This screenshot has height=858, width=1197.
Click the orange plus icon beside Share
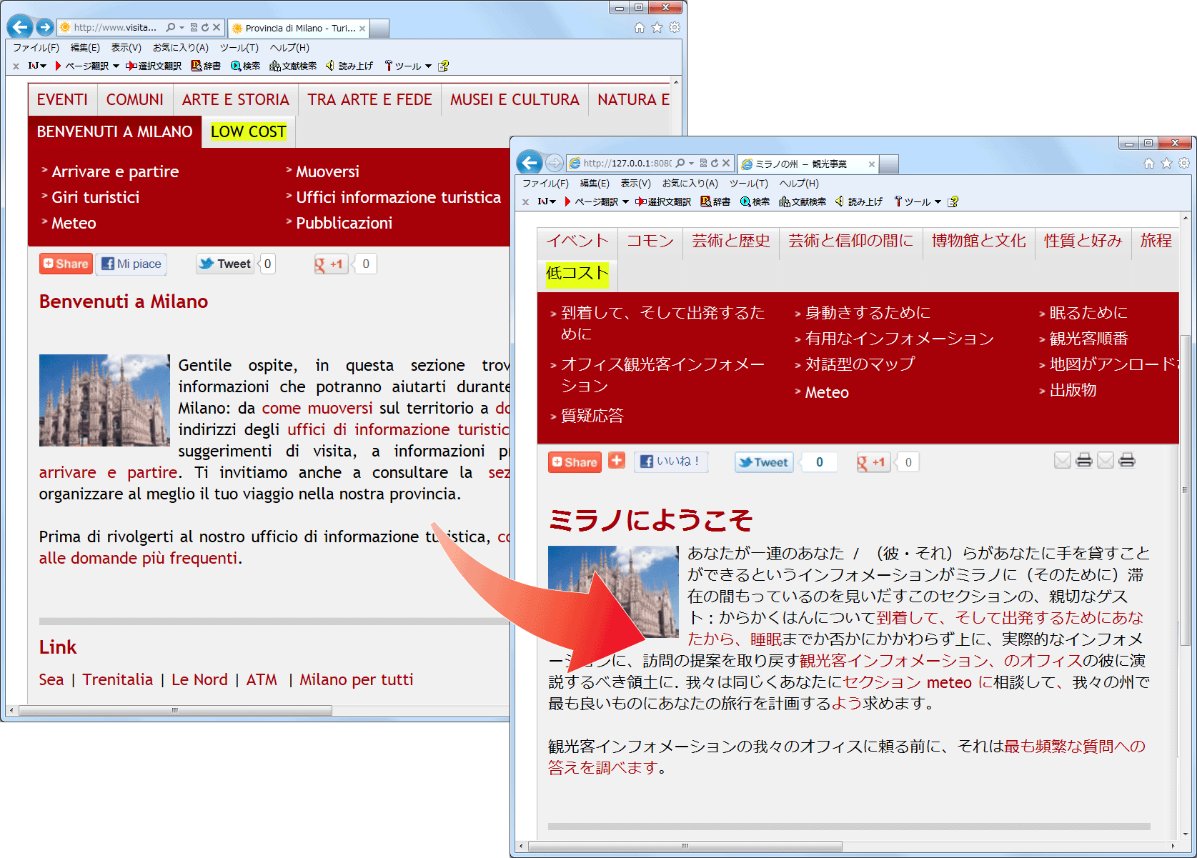616,461
